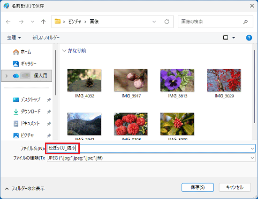The height and width of the screenshot is (199, 258).
Task: Expand the OneDrive 個人用 tree node
Action: (x=7, y=76)
